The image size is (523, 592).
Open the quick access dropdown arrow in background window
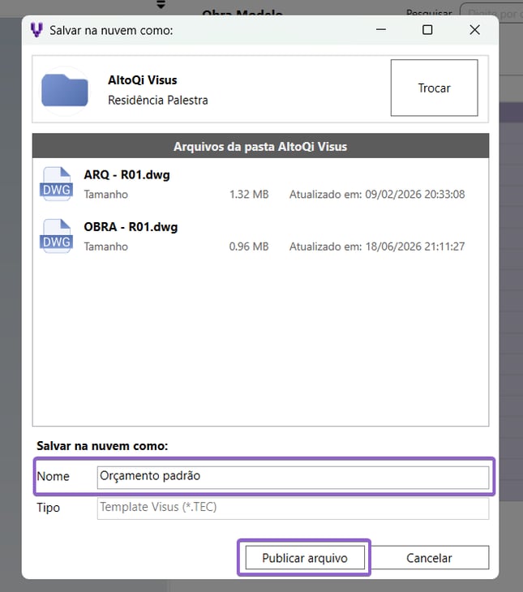pos(161,5)
